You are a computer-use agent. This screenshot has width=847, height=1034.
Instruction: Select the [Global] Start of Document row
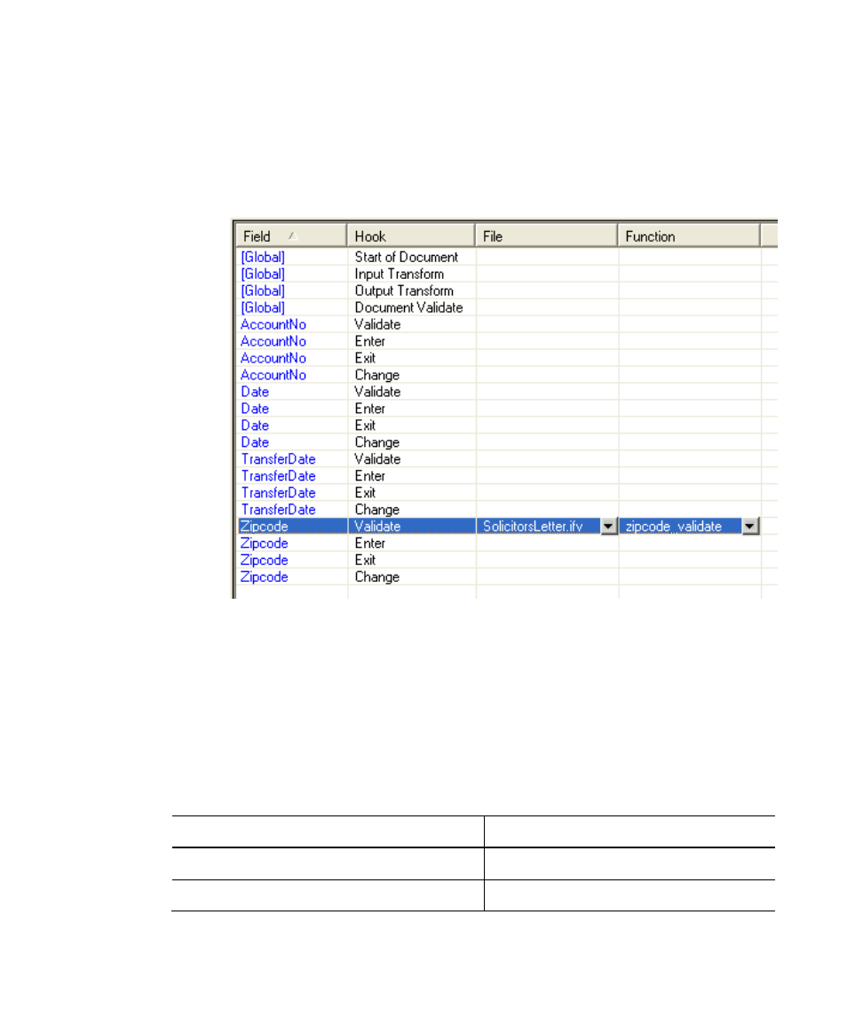506,258
